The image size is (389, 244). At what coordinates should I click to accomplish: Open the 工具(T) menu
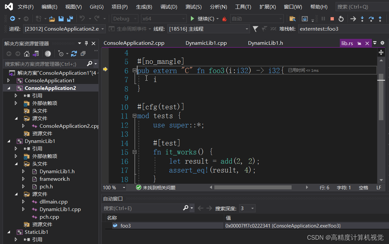[x=243, y=7]
